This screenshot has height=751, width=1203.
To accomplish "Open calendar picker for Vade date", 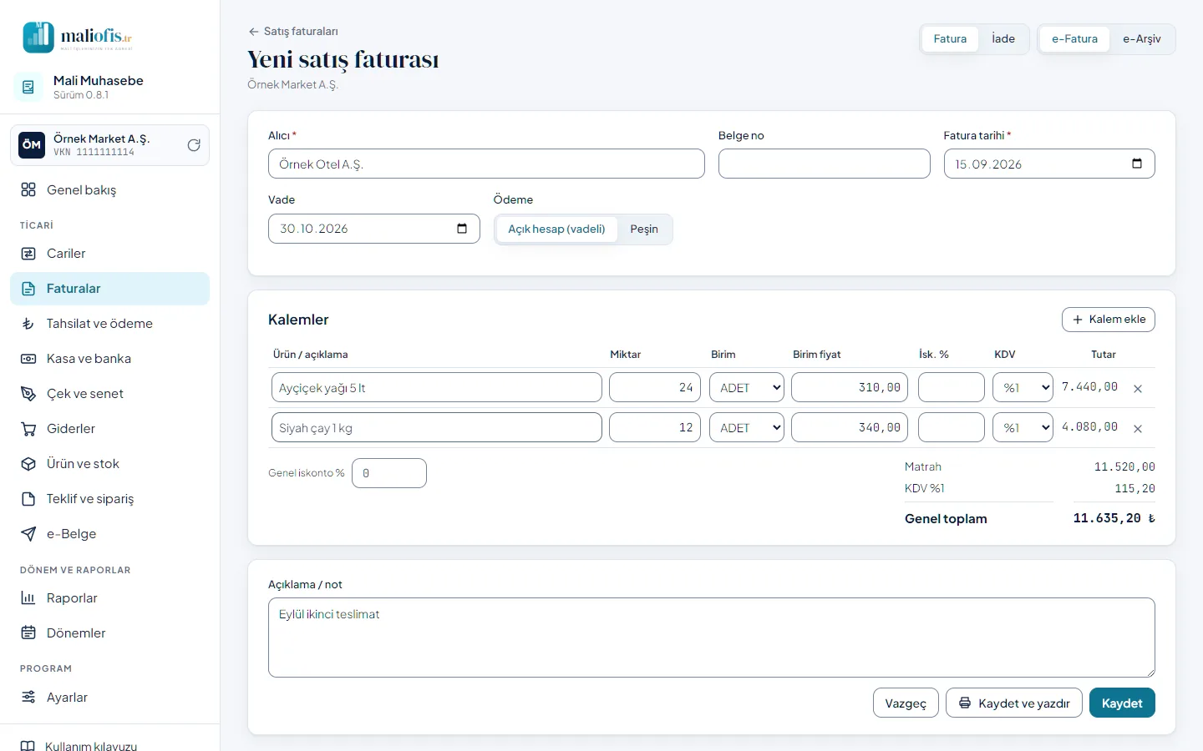I will (x=462, y=229).
